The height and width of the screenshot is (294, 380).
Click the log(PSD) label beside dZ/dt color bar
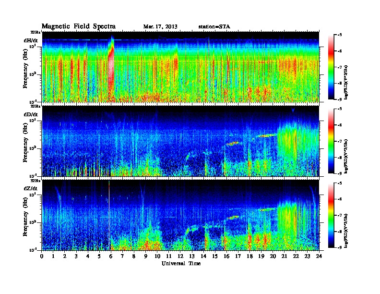[x=346, y=230]
